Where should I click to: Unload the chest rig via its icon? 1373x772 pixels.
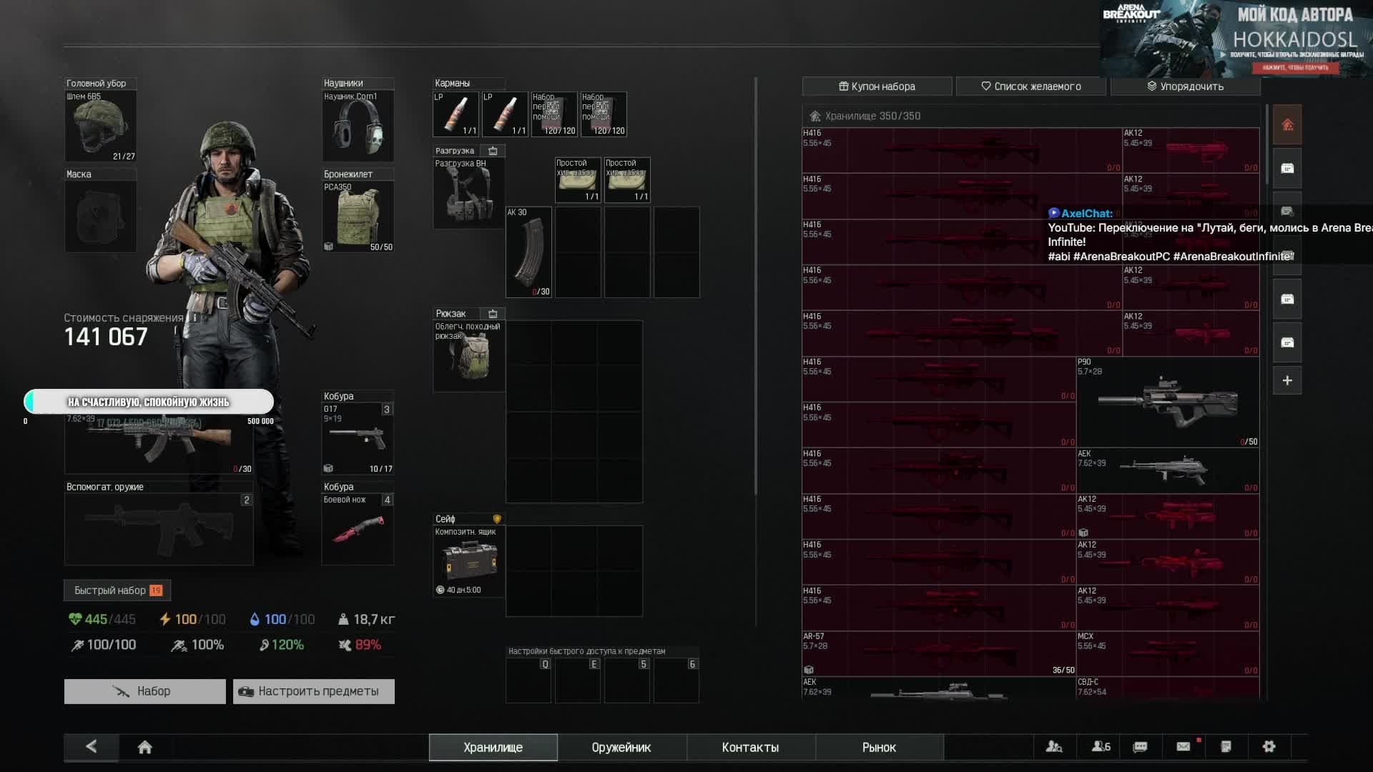pyautogui.click(x=493, y=151)
